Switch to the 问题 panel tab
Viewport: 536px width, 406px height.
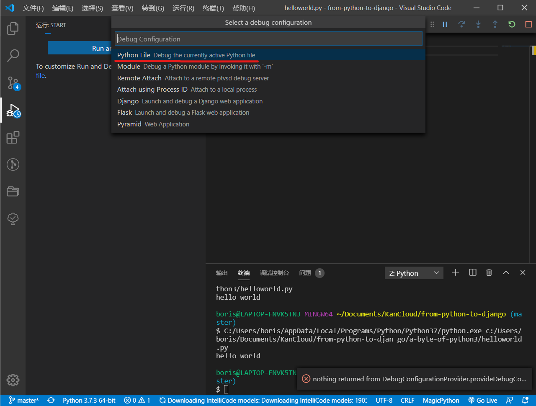(312, 273)
